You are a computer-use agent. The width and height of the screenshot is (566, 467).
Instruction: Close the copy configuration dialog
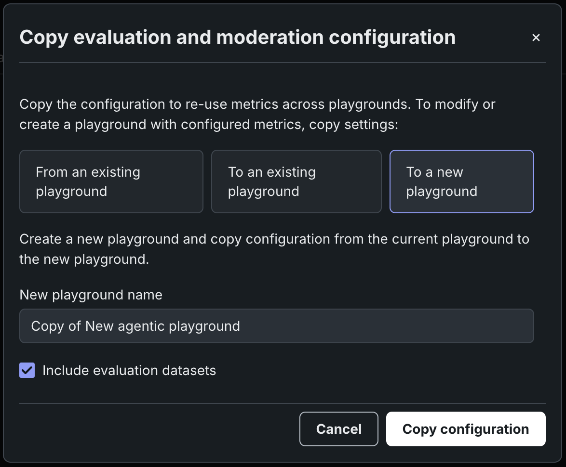click(x=536, y=38)
